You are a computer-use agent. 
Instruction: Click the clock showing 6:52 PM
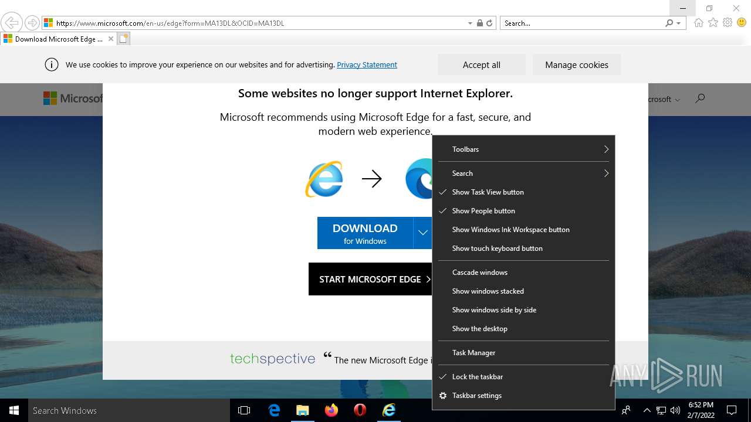pos(701,410)
